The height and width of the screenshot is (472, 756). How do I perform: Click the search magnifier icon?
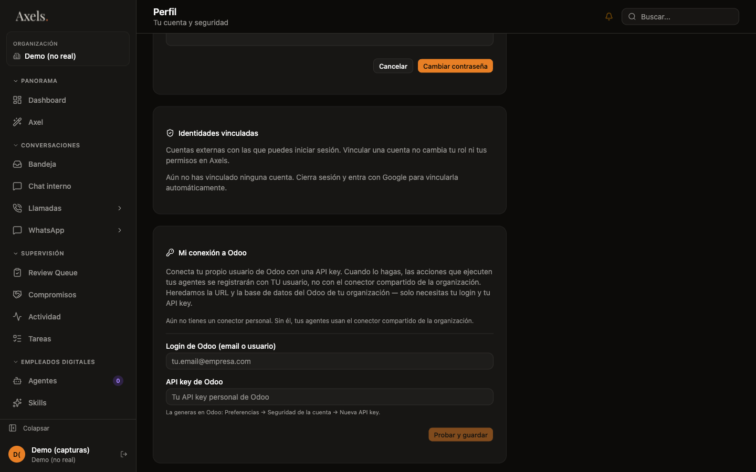point(632,17)
